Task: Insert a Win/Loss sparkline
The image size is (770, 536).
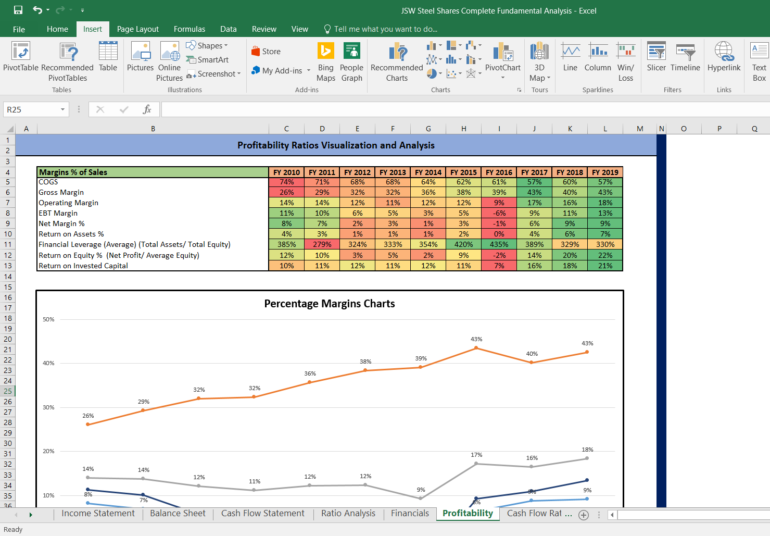Action: (x=626, y=61)
